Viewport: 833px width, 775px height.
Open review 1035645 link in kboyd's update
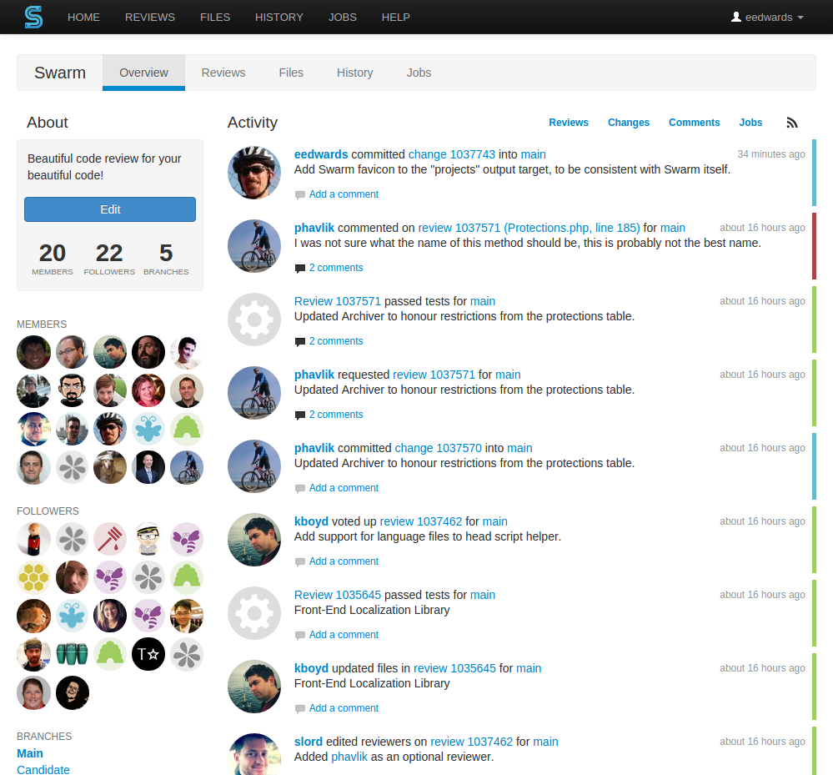click(x=454, y=667)
